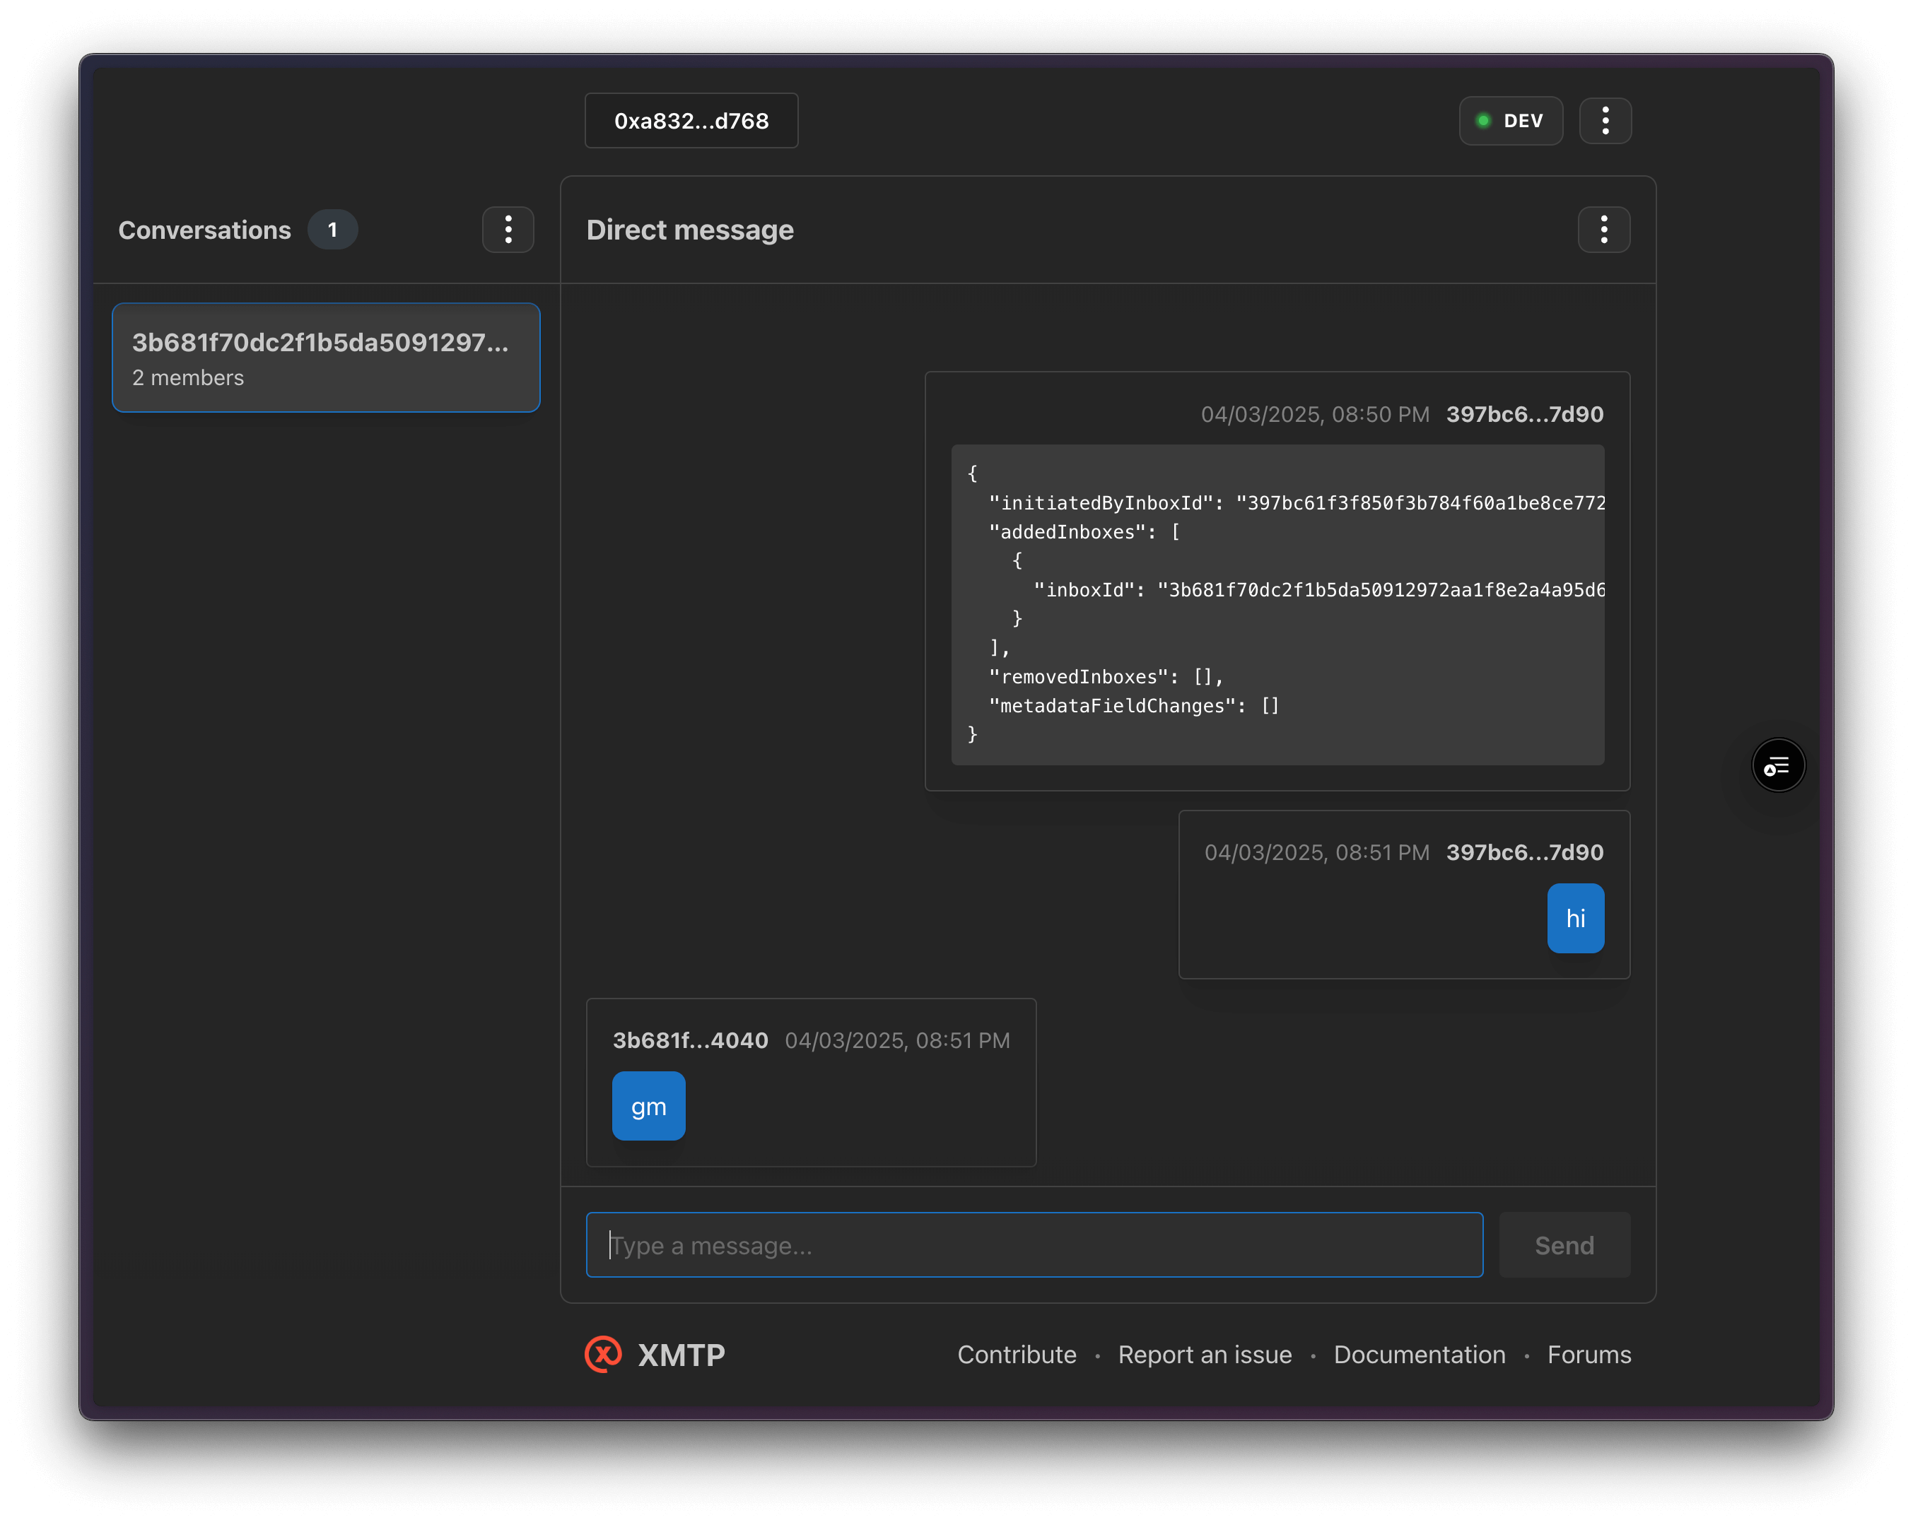The image size is (1913, 1525).
Task: Click the floating devtools round icon
Action: click(x=1777, y=765)
